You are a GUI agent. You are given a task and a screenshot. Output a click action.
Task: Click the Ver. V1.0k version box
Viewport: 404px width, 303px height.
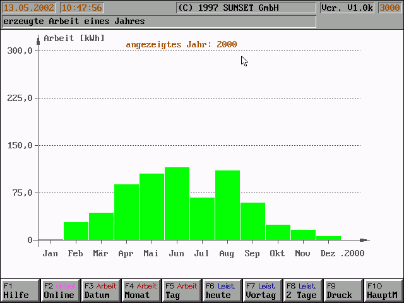click(x=346, y=8)
